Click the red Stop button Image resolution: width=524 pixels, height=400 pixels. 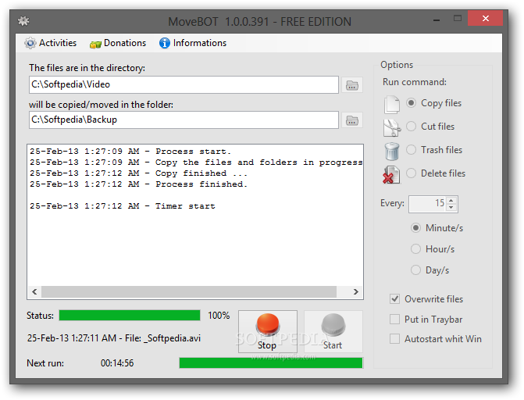(268, 331)
